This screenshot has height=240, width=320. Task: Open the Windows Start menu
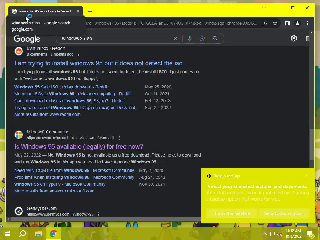[7, 234]
